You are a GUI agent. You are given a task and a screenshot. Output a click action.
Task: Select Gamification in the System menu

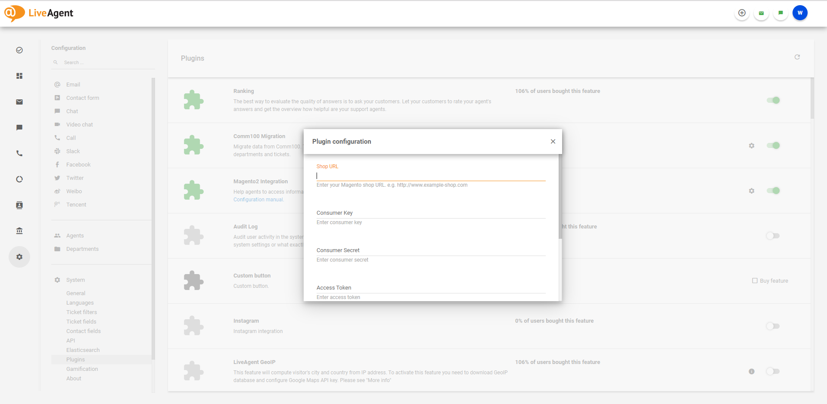click(82, 369)
